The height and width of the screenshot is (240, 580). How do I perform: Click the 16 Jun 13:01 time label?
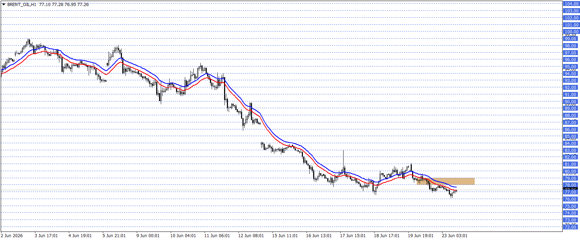coord(319,236)
